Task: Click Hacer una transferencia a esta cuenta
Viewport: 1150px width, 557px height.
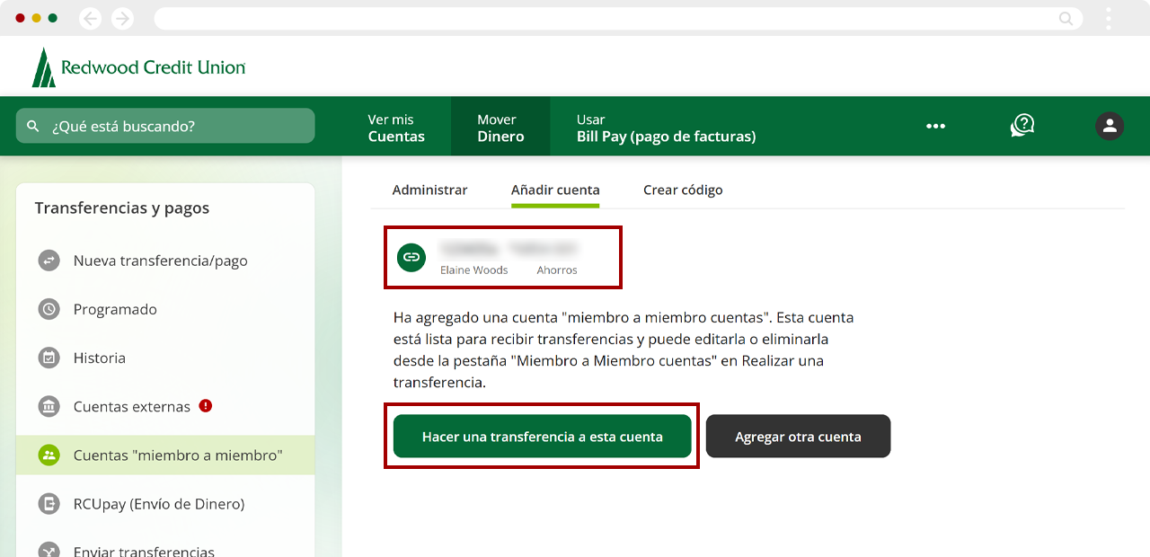Action: 542,437
